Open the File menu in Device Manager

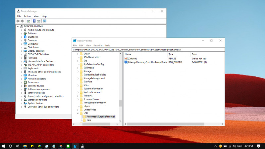(x=19, y=16)
